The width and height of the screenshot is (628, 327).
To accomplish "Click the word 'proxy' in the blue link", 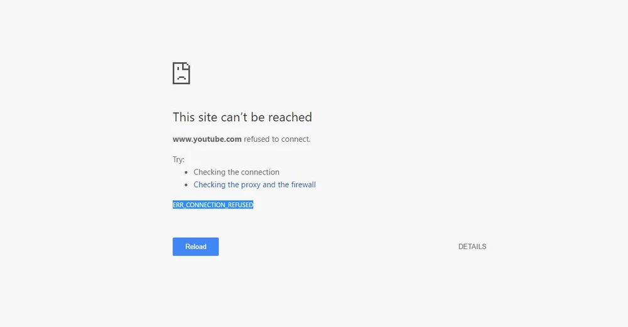I will coord(251,185).
